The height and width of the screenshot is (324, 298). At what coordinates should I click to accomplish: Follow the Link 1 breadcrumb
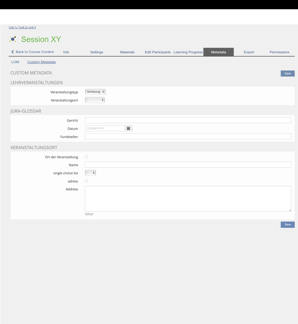[12, 27]
